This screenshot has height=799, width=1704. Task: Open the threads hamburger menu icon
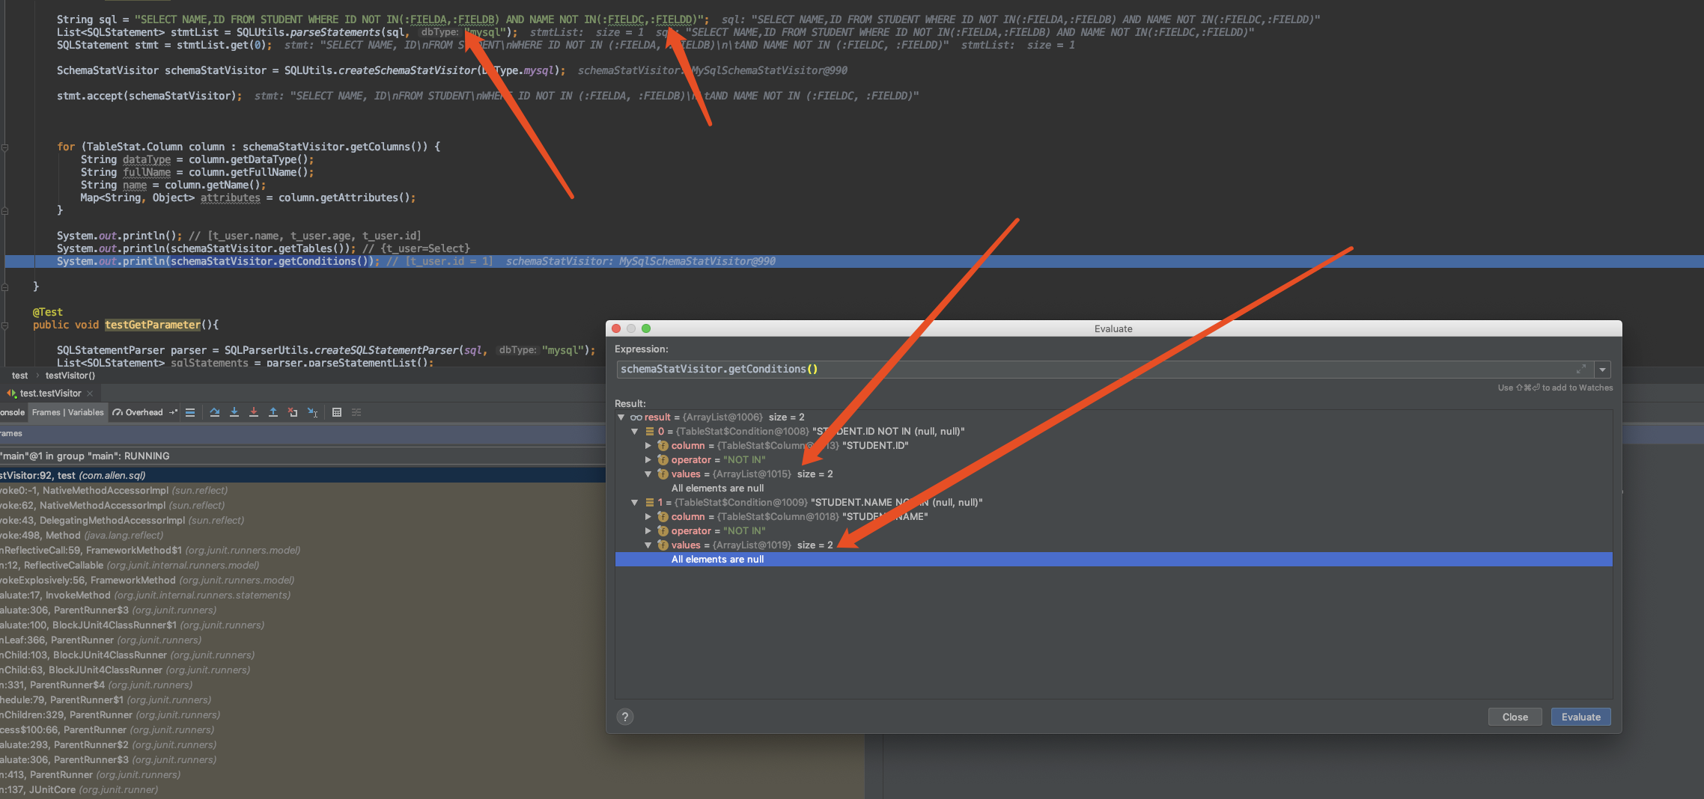pyautogui.click(x=189, y=412)
